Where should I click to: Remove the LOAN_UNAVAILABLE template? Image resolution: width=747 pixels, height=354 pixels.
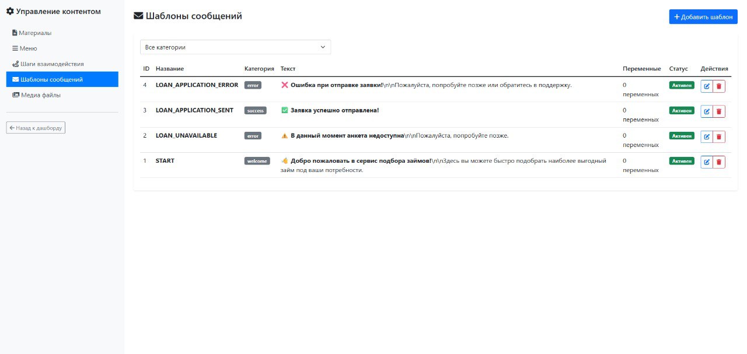(x=719, y=136)
